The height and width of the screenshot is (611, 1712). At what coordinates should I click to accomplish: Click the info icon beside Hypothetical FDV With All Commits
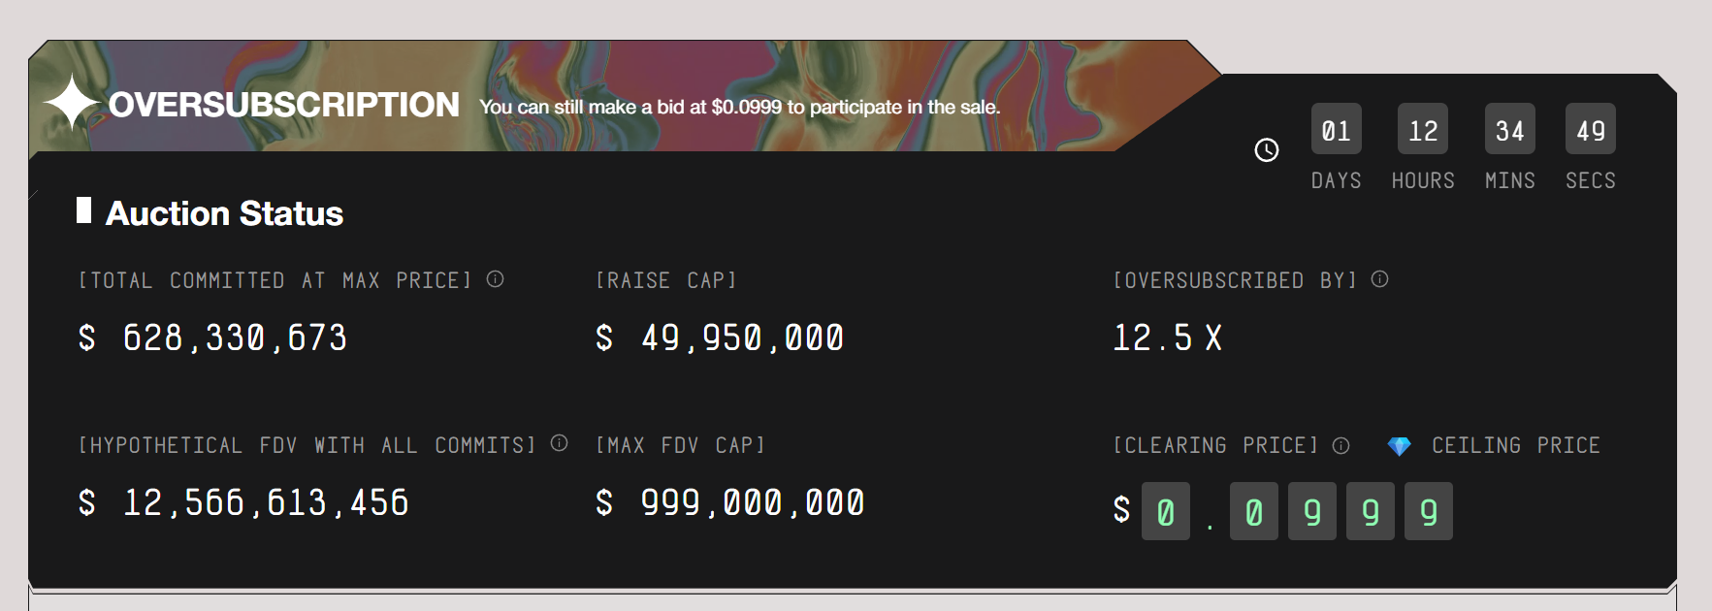coord(559,443)
